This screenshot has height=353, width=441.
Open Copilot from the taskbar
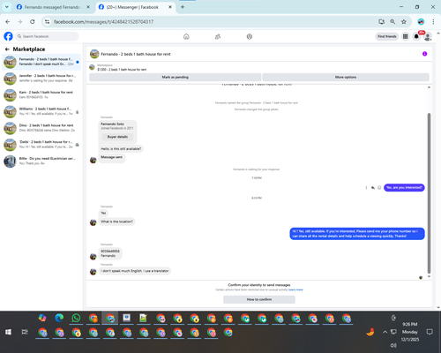click(42, 318)
